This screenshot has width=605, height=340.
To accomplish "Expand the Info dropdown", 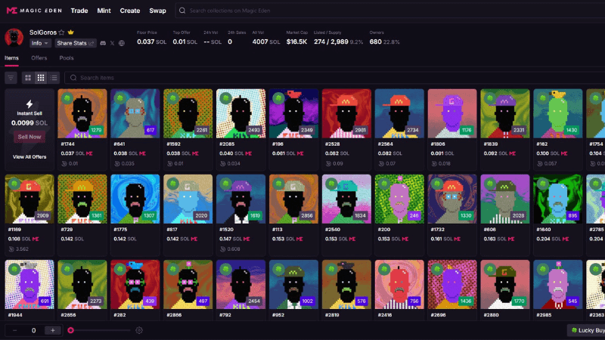I will point(40,43).
